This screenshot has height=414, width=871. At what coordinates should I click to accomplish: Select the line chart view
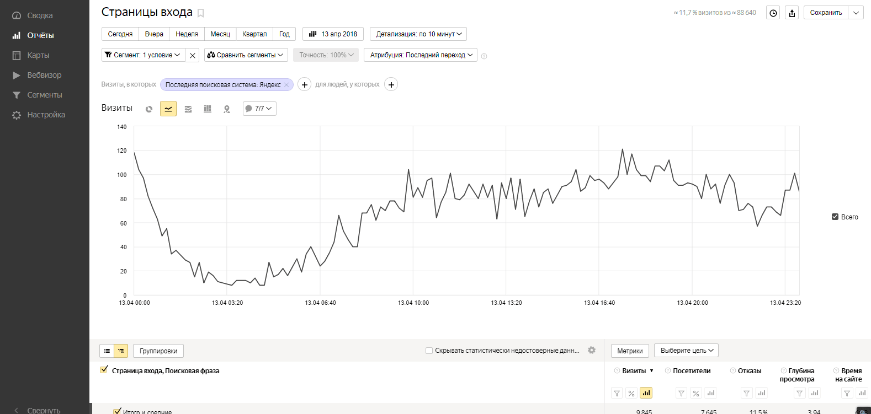pos(168,109)
